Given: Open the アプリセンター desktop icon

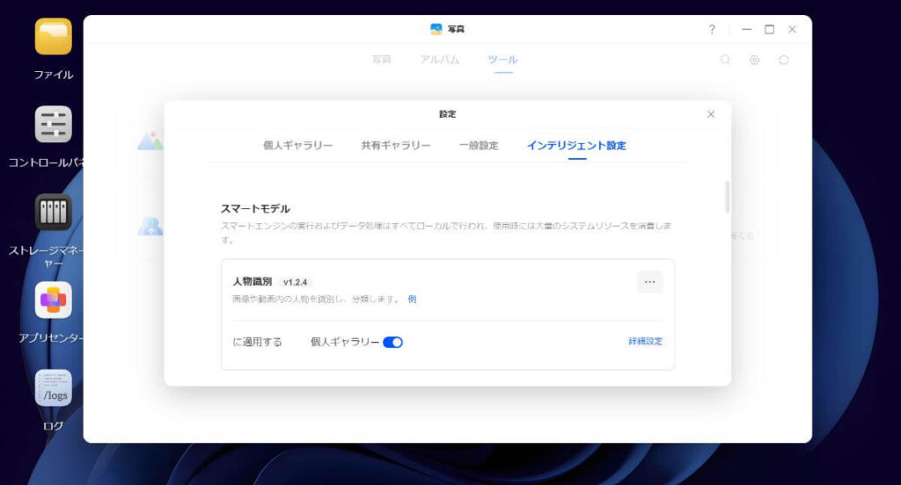Looking at the screenshot, I should 53,300.
